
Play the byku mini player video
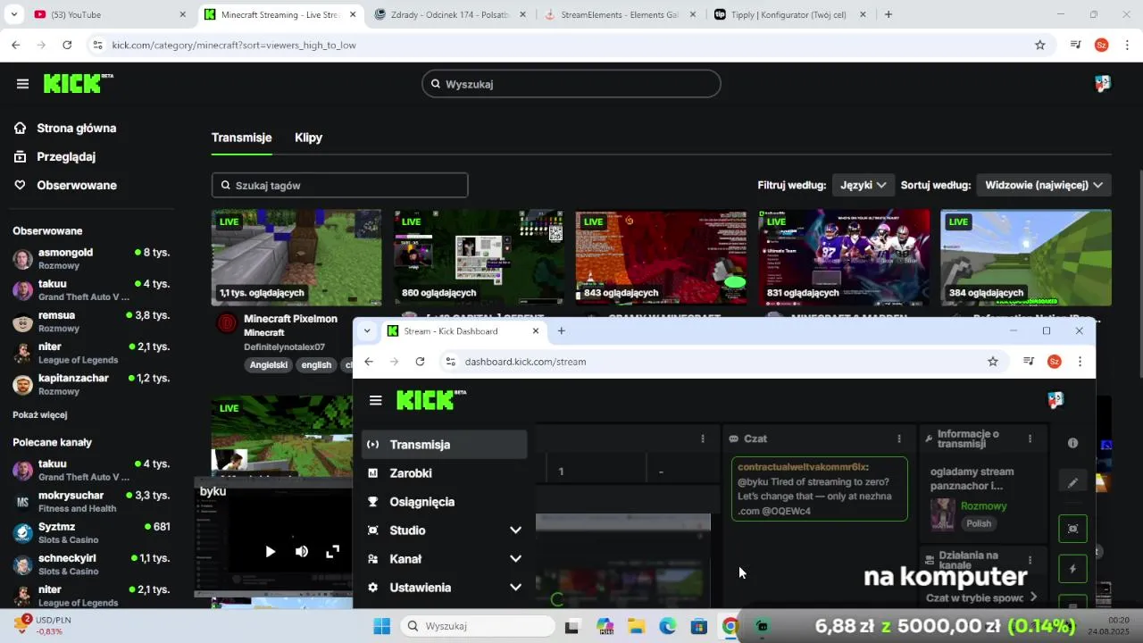[270, 552]
